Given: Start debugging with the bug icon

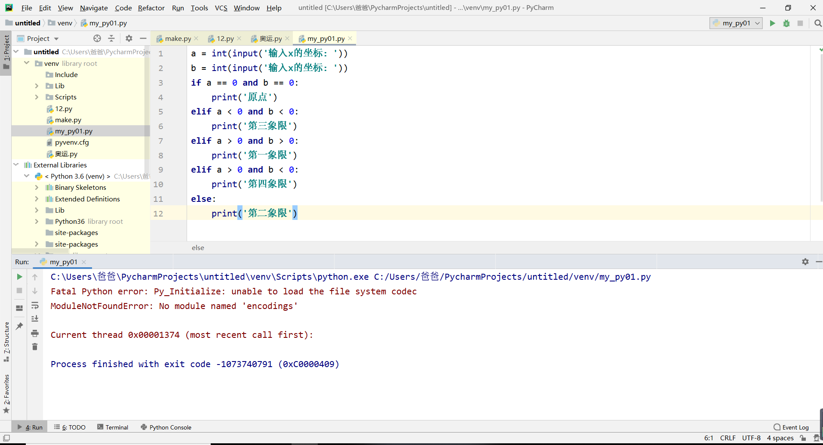Looking at the screenshot, I should point(786,23).
